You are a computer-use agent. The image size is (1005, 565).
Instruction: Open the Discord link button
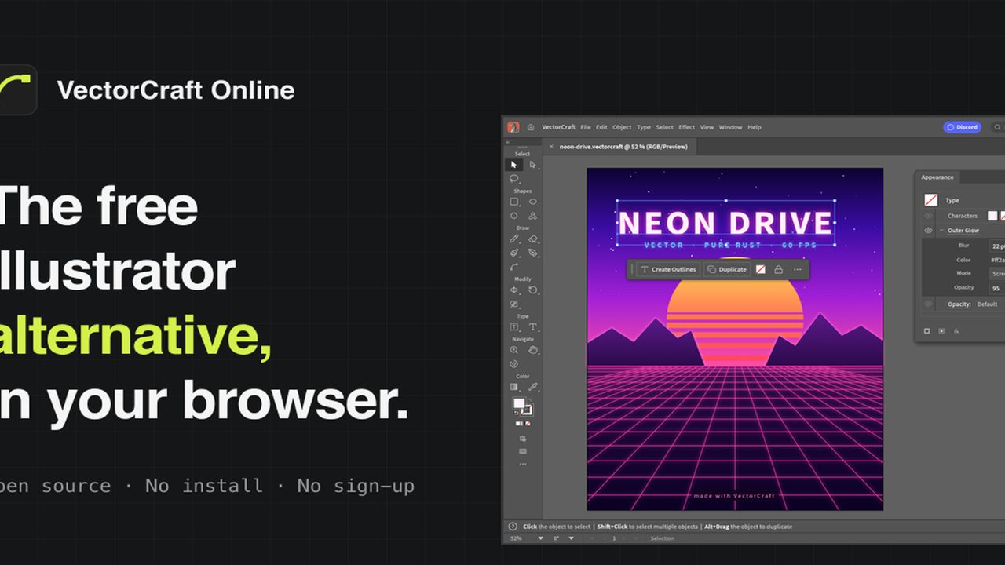point(962,127)
